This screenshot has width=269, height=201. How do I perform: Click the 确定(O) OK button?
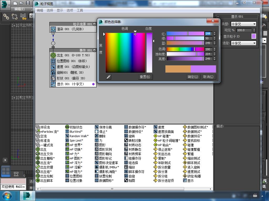(193, 77)
